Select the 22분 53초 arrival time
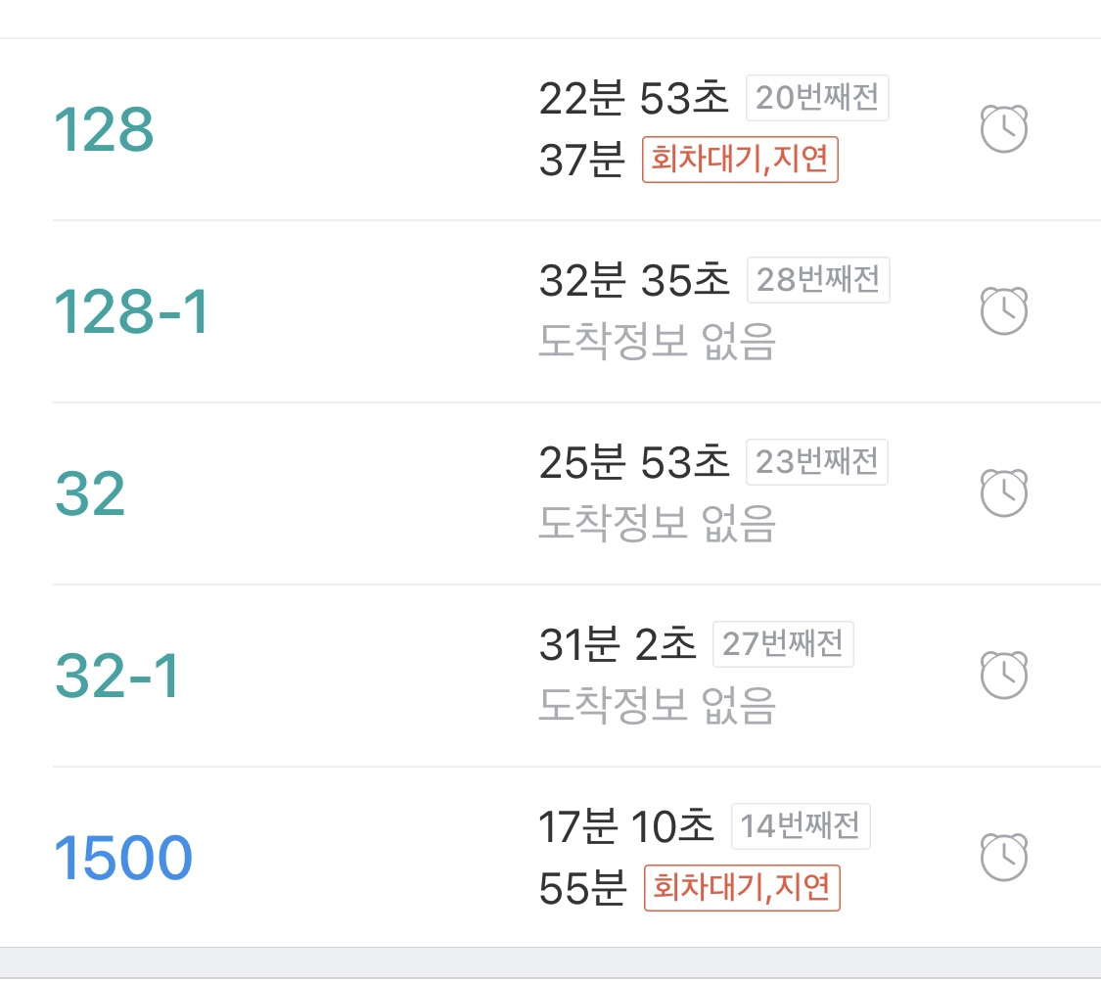The width and height of the screenshot is (1101, 983). pyautogui.click(x=634, y=98)
